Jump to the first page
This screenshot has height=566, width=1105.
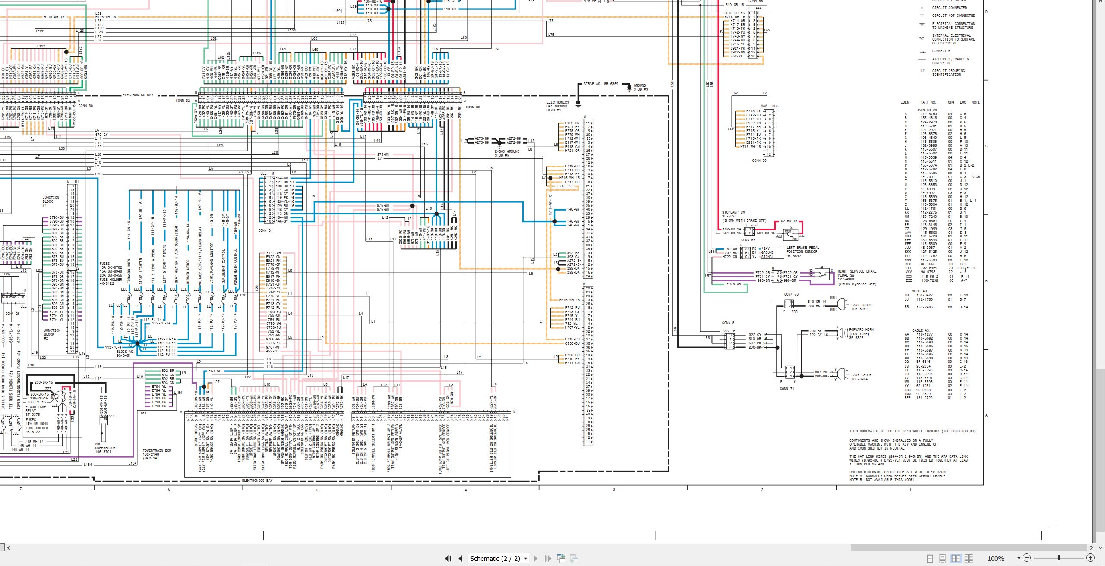pos(448,558)
